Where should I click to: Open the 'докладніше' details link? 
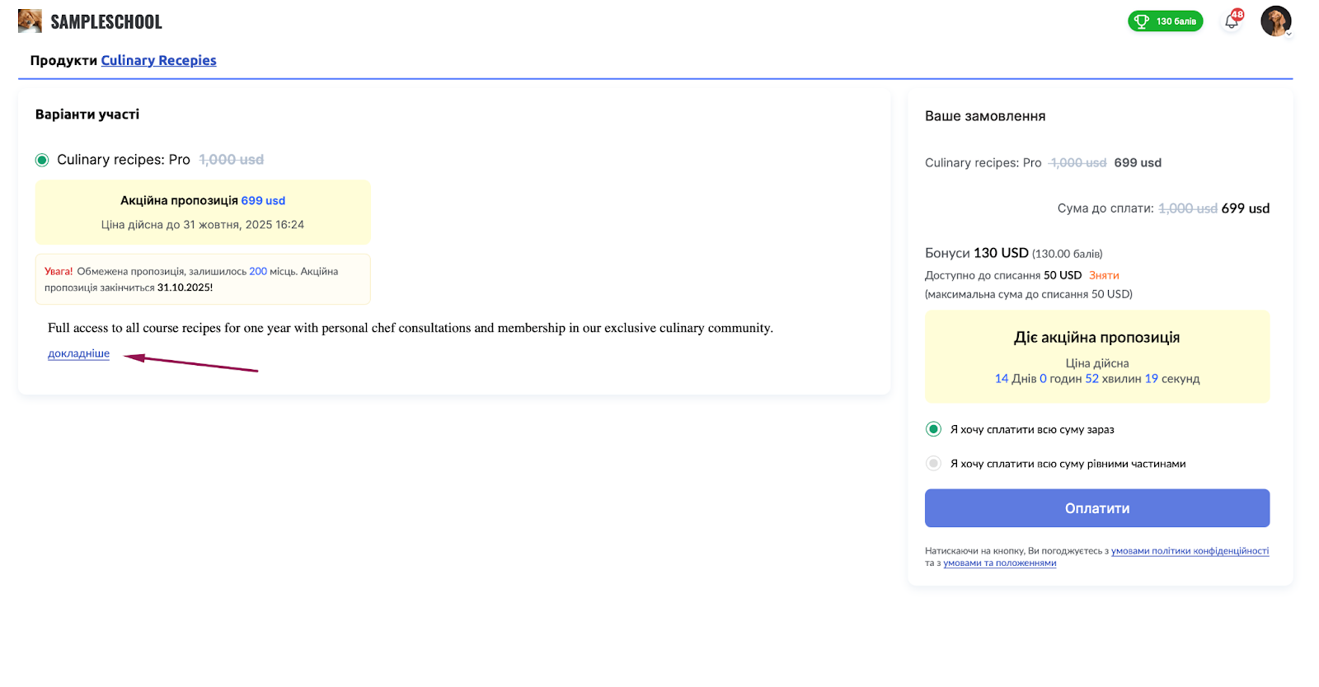pos(78,353)
